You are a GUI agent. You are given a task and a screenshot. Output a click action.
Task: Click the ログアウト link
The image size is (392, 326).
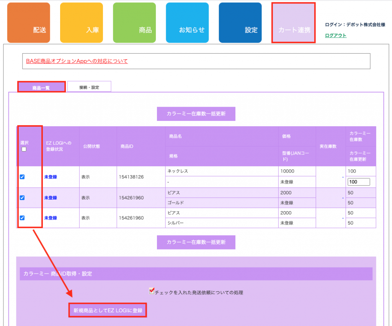pos(335,36)
